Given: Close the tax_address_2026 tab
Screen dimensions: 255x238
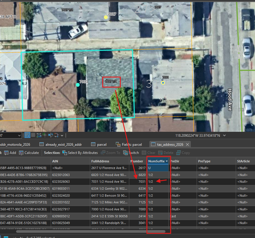Looking at the screenshot, I should tap(187, 144).
